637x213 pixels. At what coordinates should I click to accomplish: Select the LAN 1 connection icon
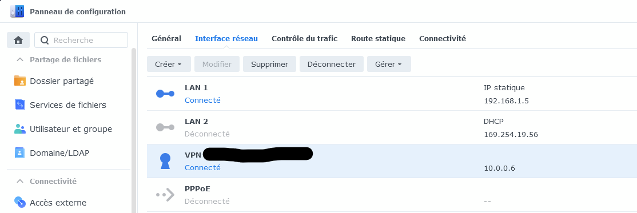tap(165, 94)
